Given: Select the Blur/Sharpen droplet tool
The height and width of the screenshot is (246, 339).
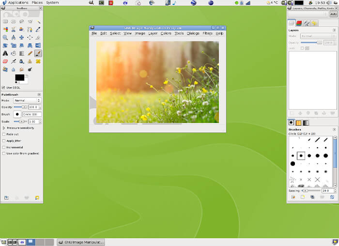Looking at the screenshot, I should (14, 69).
